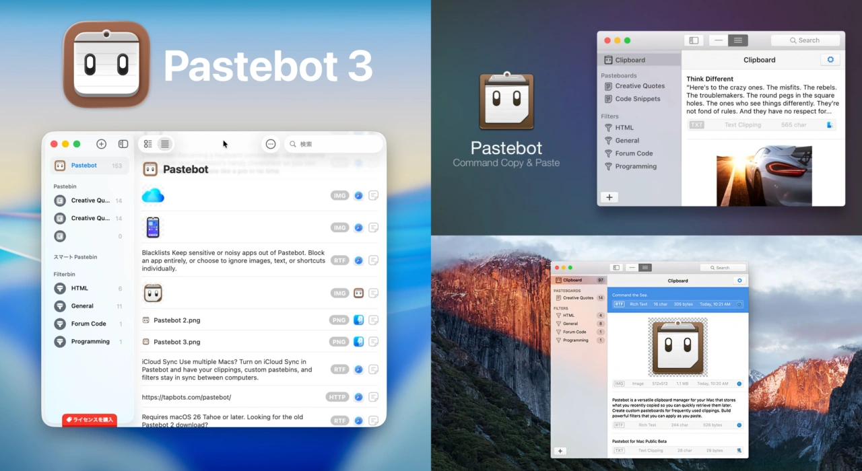Choose expanded lines view in bottom-right window
The image size is (862, 471).
pyautogui.click(x=645, y=268)
